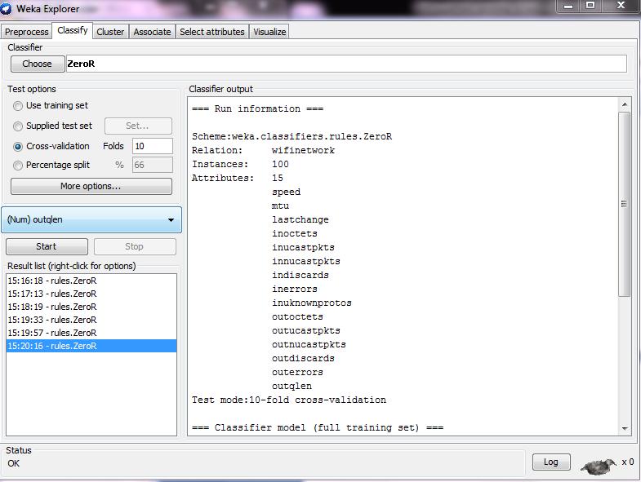
Task: Open the Visualize tab
Action: [269, 32]
